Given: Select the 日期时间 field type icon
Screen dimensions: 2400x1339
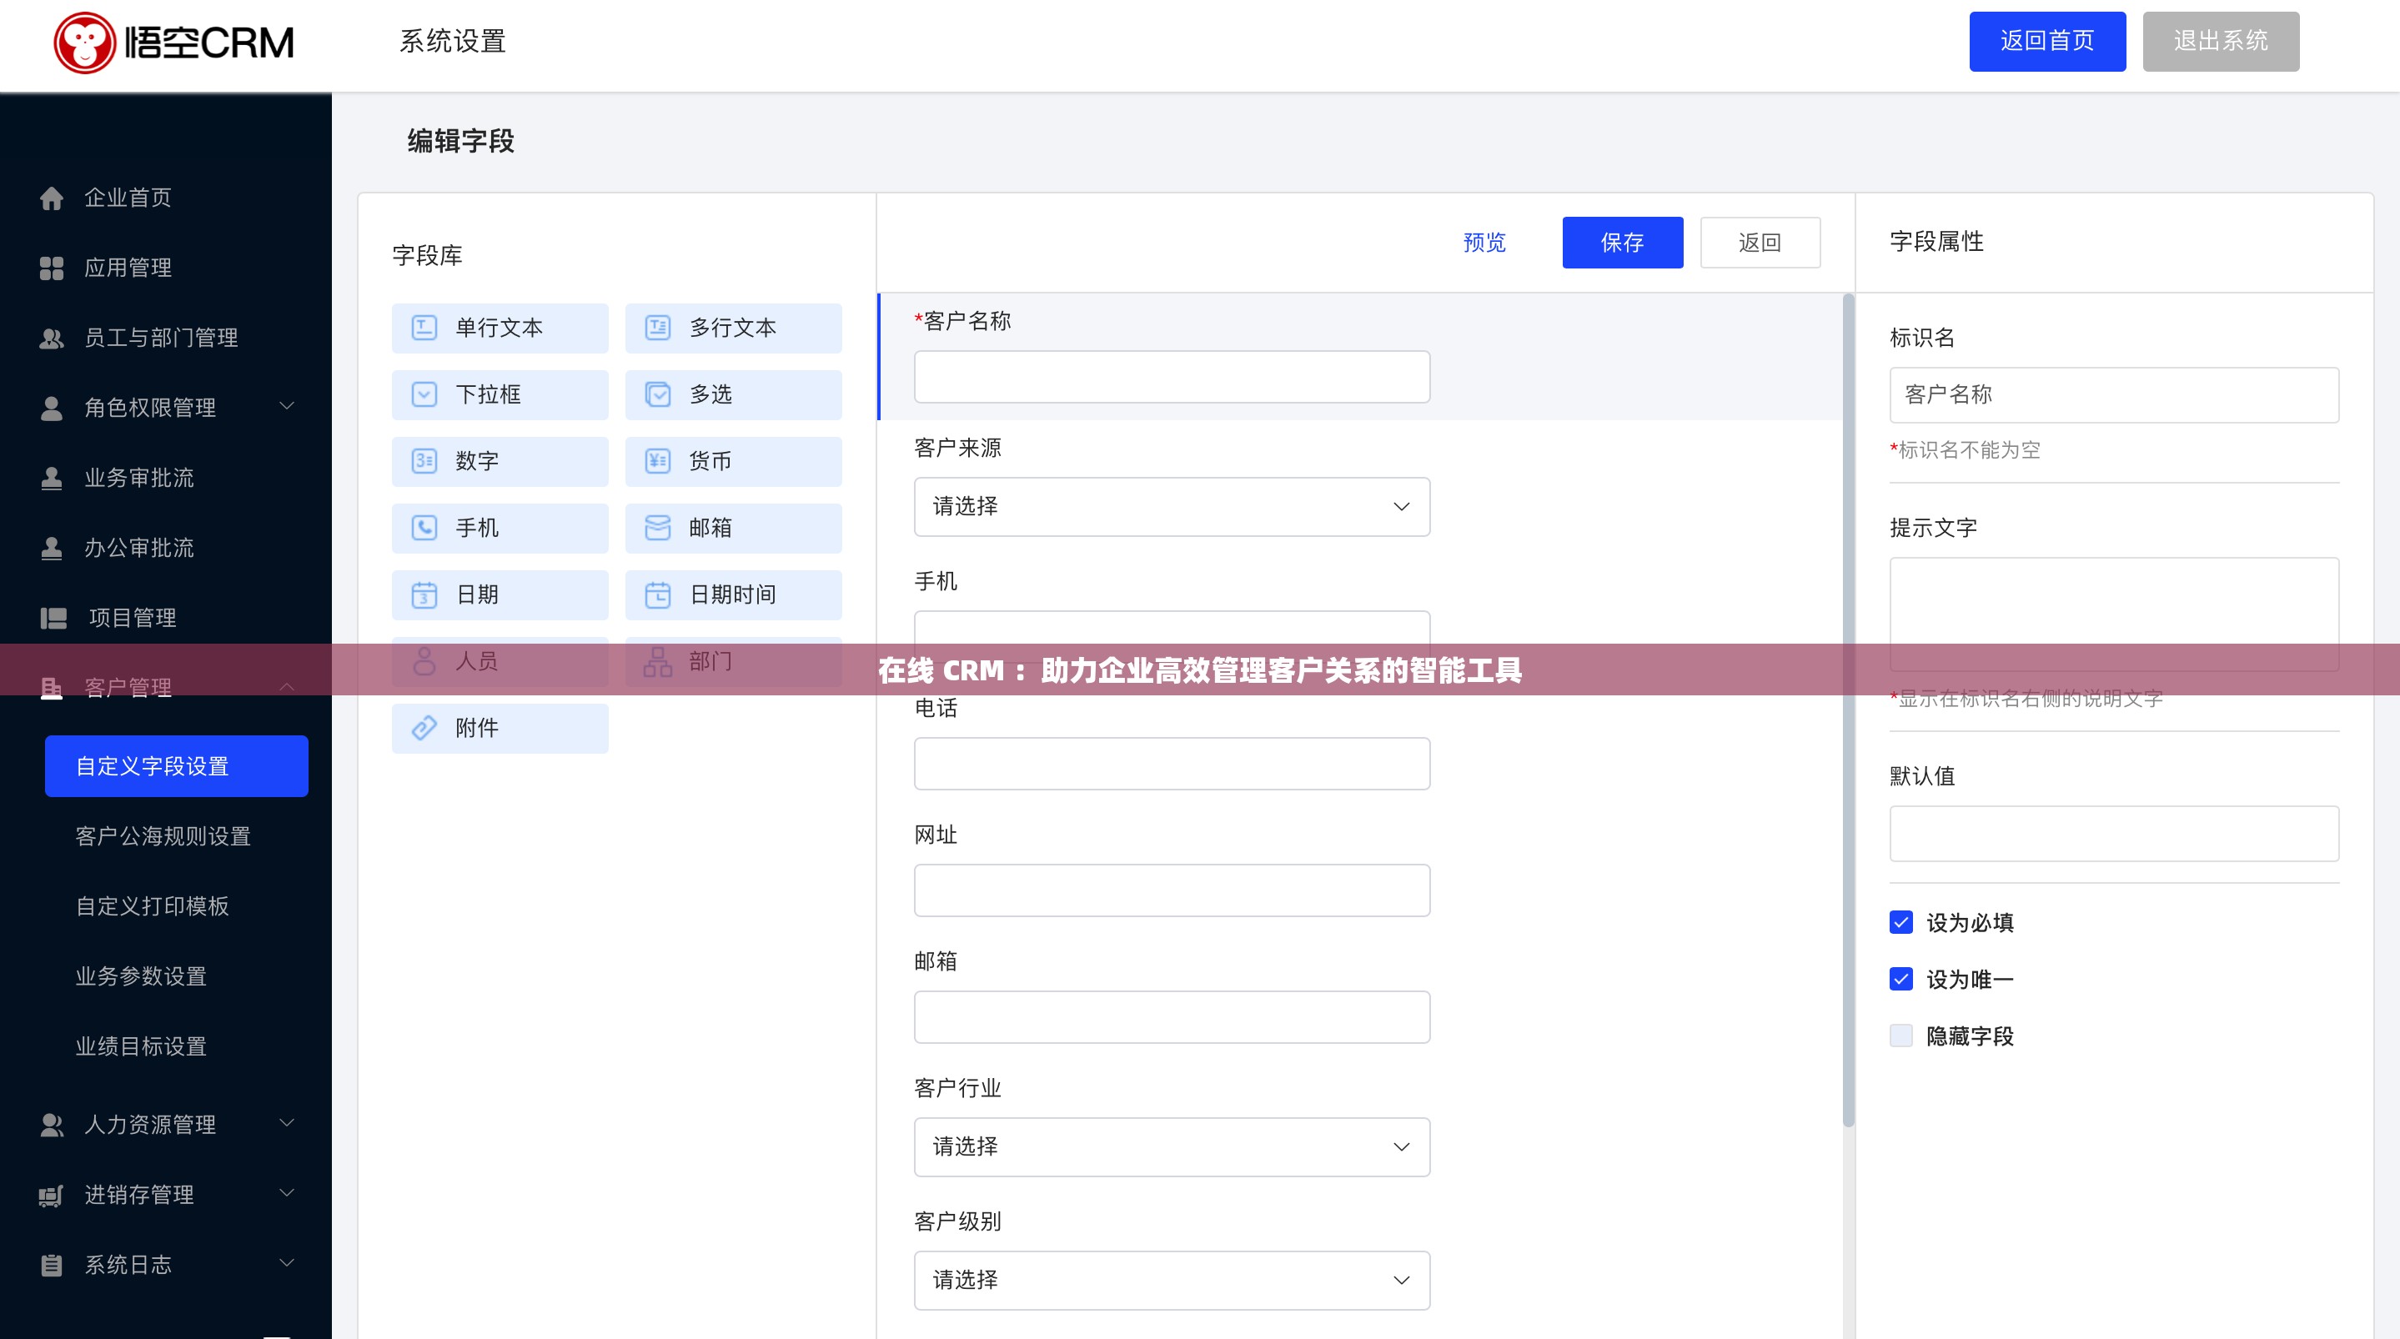Looking at the screenshot, I should (658, 594).
